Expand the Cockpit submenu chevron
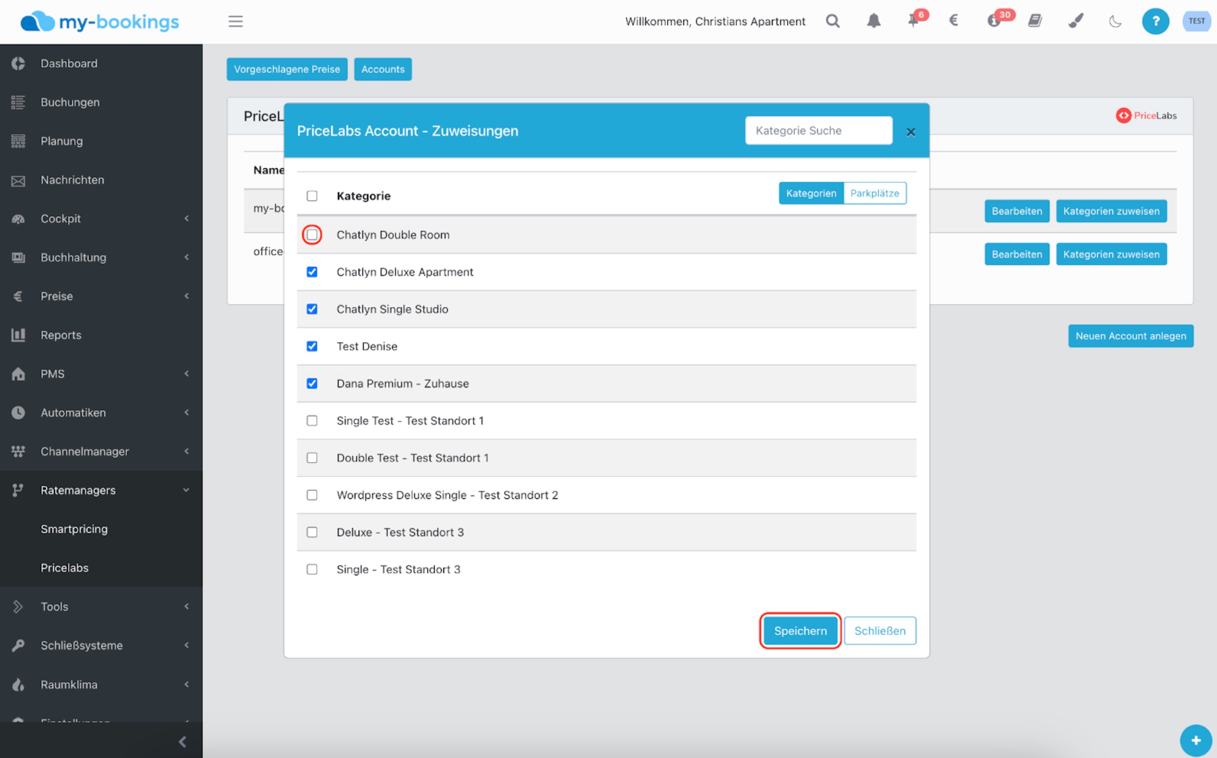Screen dimensions: 1217x758 click(186, 218)
